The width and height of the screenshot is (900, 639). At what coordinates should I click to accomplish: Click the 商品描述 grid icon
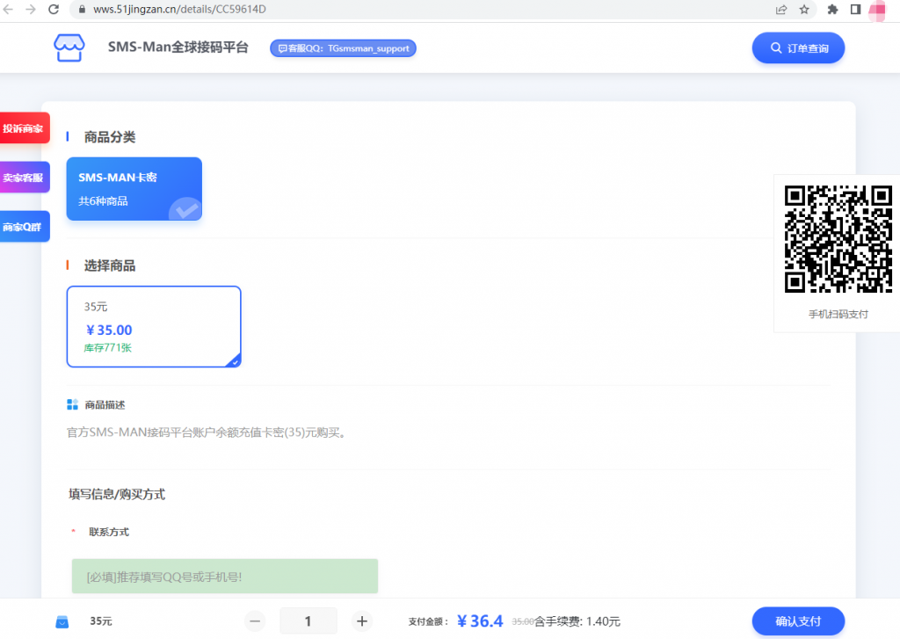(72, 404)
